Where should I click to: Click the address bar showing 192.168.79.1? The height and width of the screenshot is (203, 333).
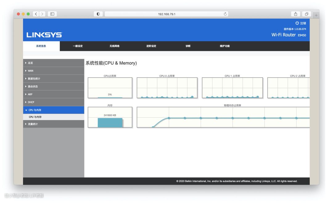166,14
